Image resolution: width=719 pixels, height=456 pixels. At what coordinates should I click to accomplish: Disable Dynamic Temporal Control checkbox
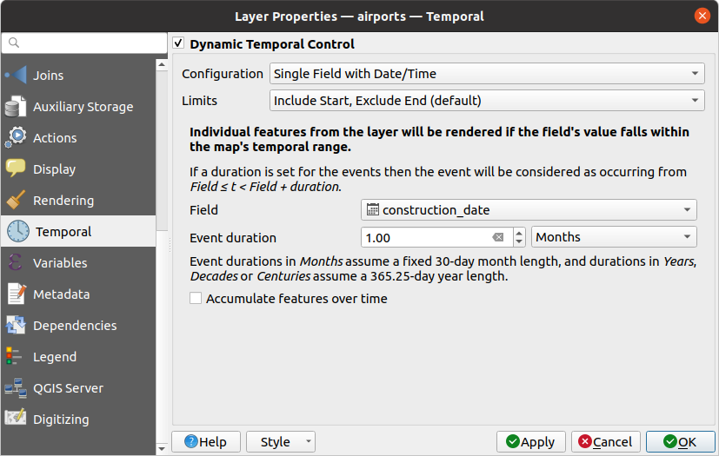coord(179,43)
